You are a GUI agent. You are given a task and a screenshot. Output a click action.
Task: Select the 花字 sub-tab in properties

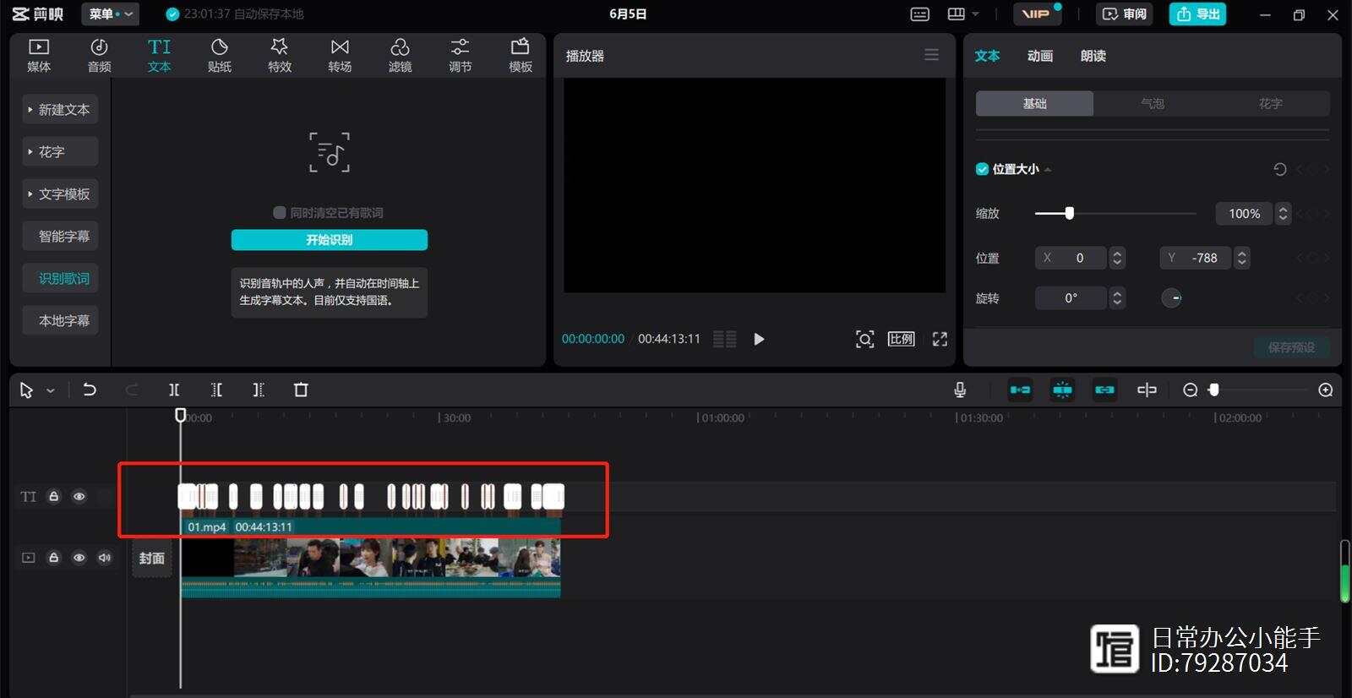pos(1270,103)
